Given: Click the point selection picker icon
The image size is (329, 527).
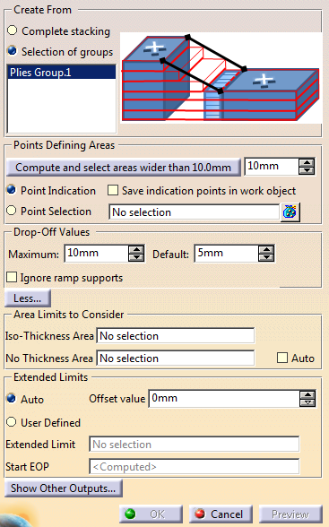Looking at the screenshot, I should click(290, 212).
